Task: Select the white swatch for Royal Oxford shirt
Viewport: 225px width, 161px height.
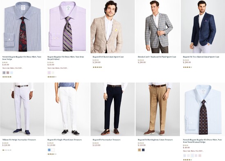Action: point(53,73)
